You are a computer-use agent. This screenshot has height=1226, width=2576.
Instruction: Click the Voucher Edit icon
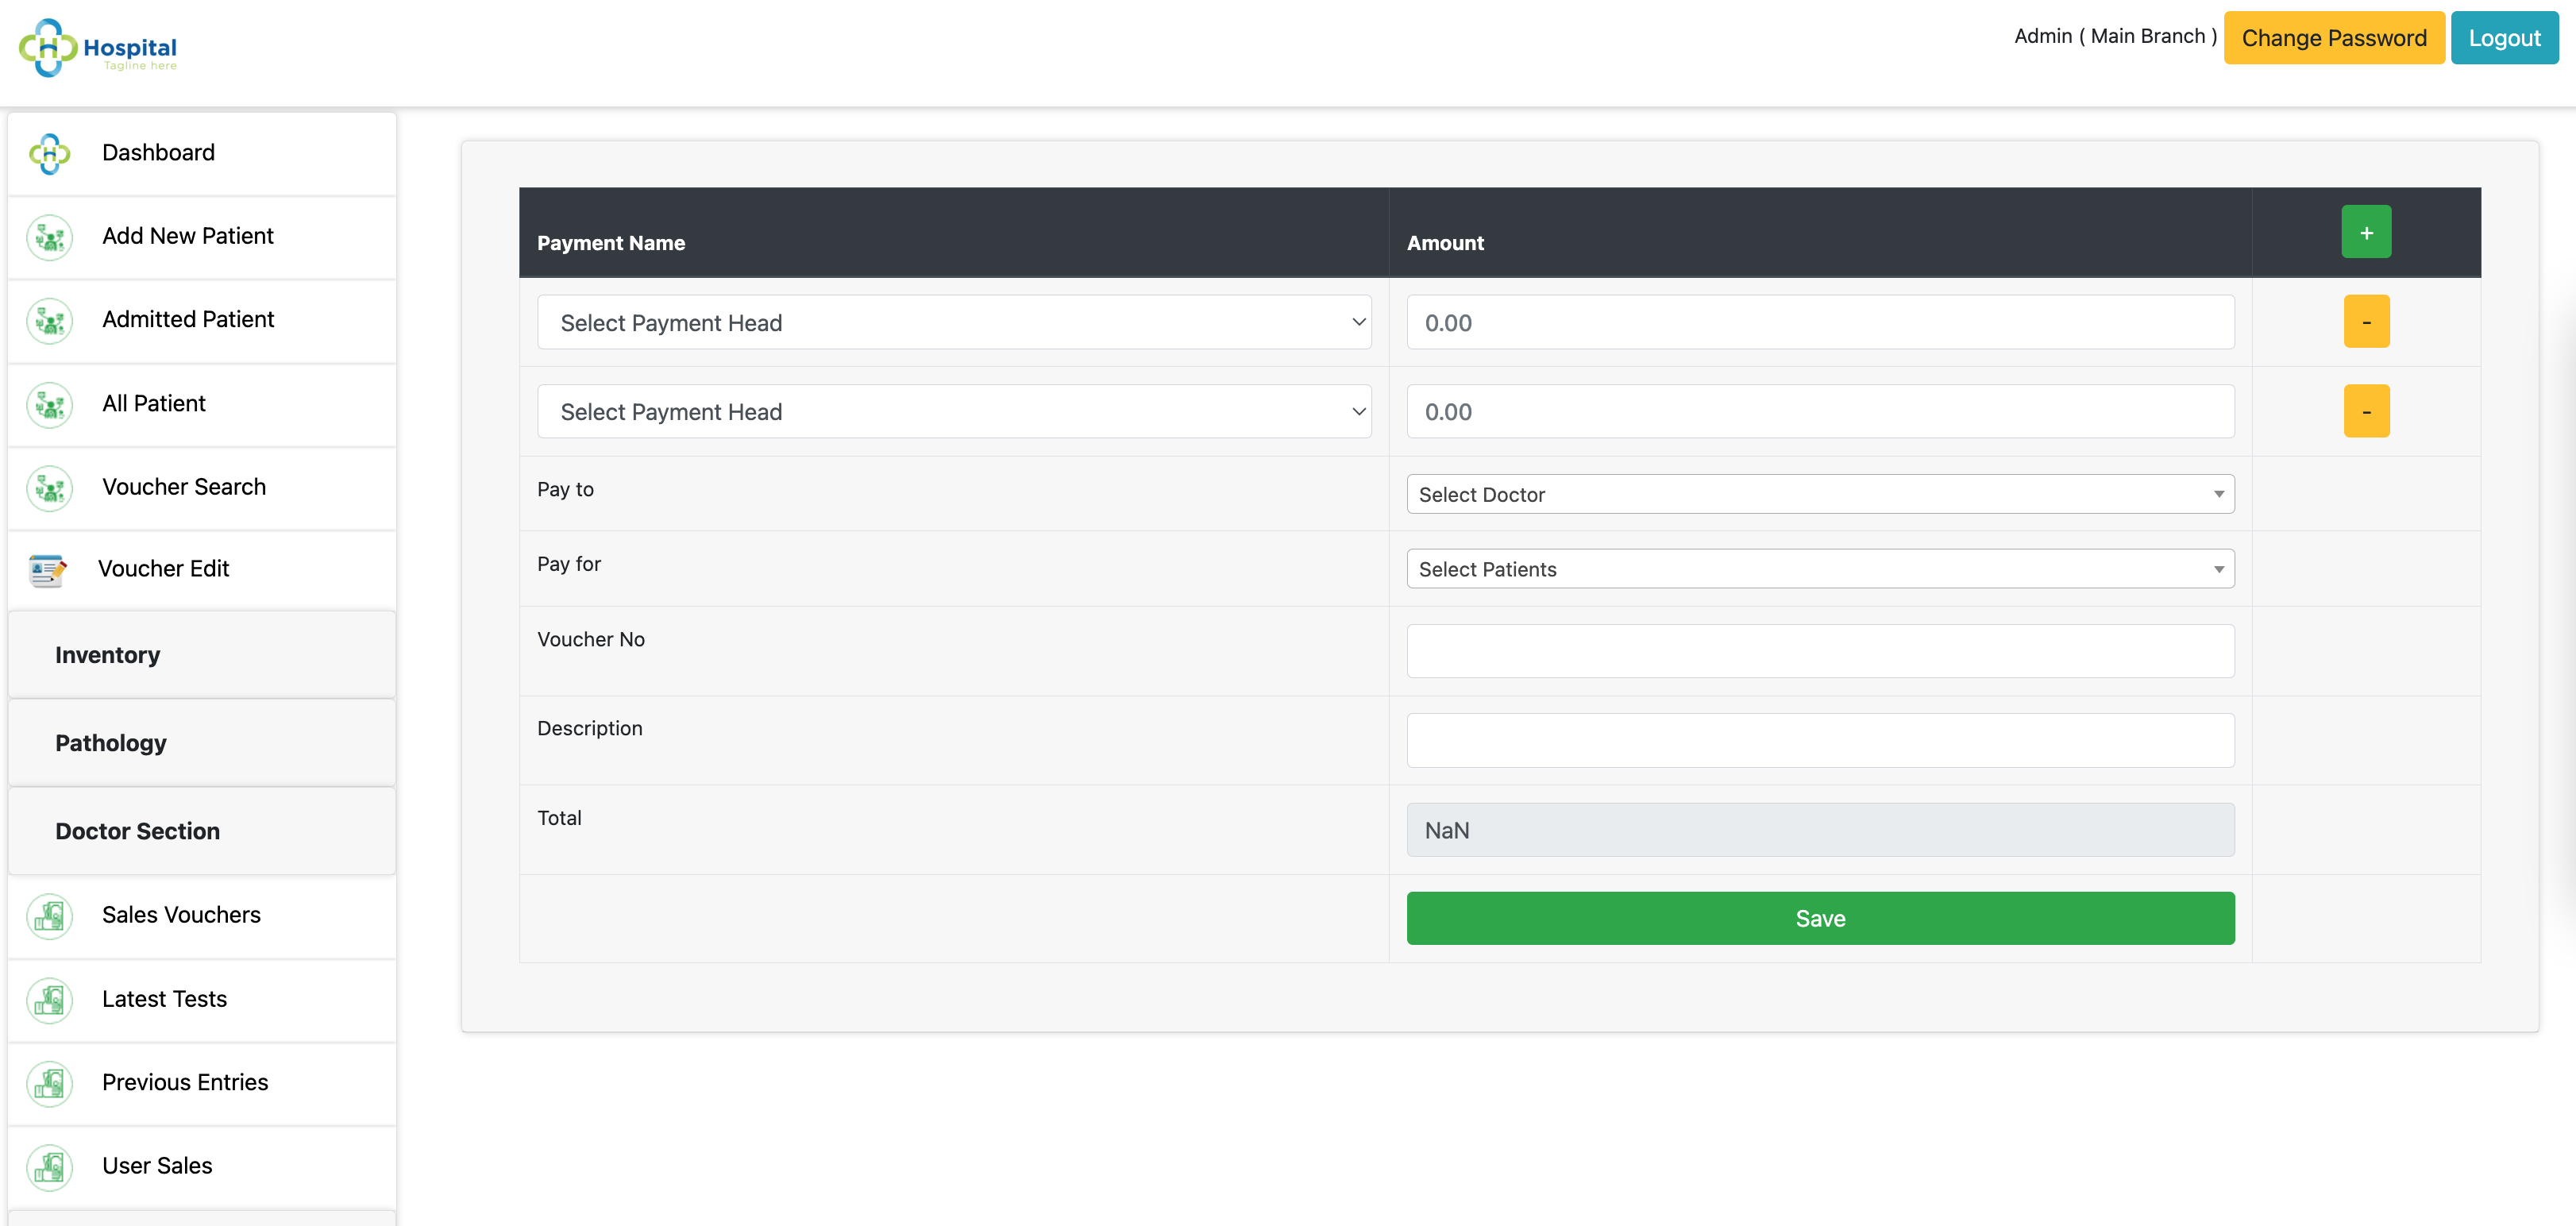47,570
